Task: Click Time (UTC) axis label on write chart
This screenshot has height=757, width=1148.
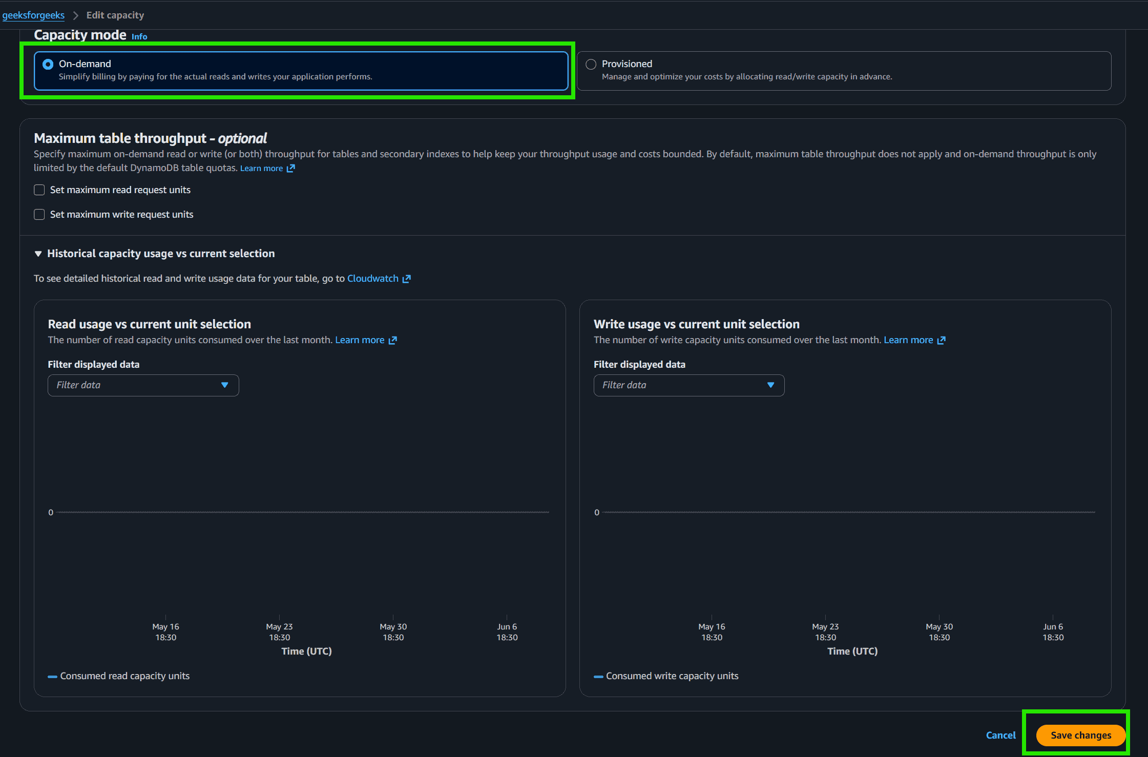Action: point(852,651)
